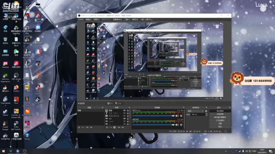This screenshot has width=275, height=154.
Task: Toggle the lock on the tkf source
Action: tap(128, 118)
